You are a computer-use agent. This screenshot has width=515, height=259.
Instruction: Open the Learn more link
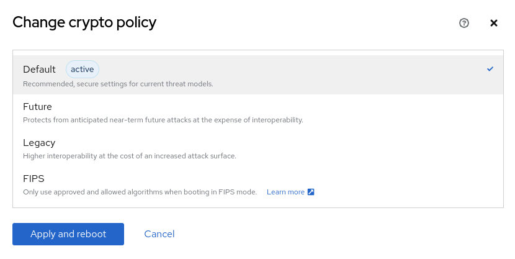tap(285, 193)
